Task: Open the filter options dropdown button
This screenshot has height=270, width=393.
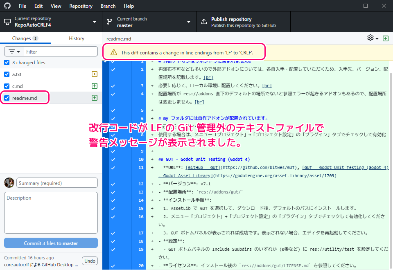Action: [x=14, y=52]
